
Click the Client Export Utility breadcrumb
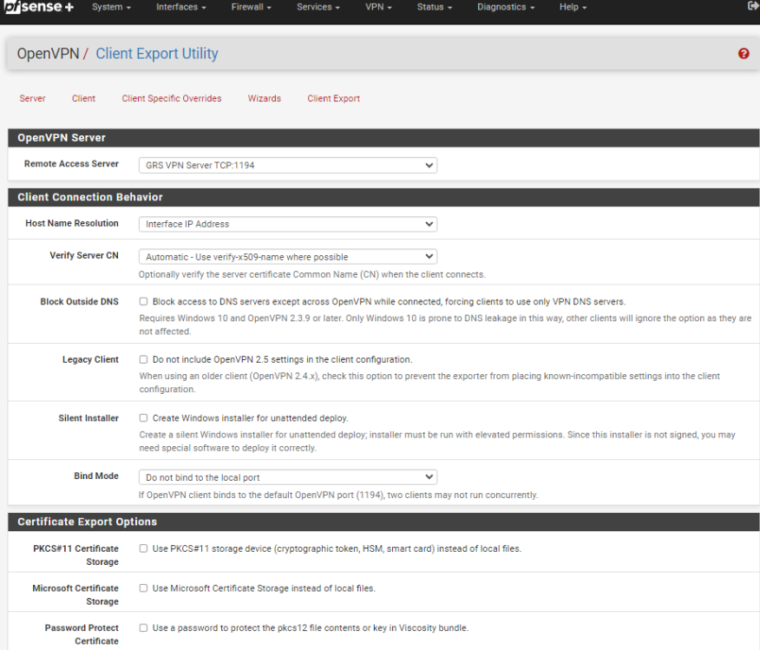(156, 53)
